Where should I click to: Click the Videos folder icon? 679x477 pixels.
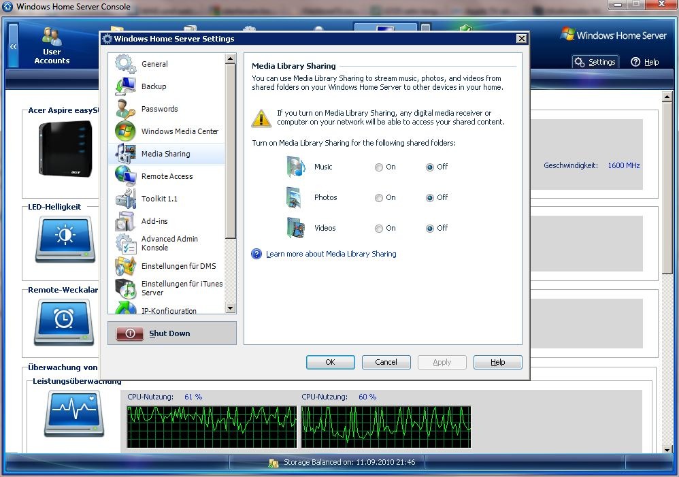[296, 229]
